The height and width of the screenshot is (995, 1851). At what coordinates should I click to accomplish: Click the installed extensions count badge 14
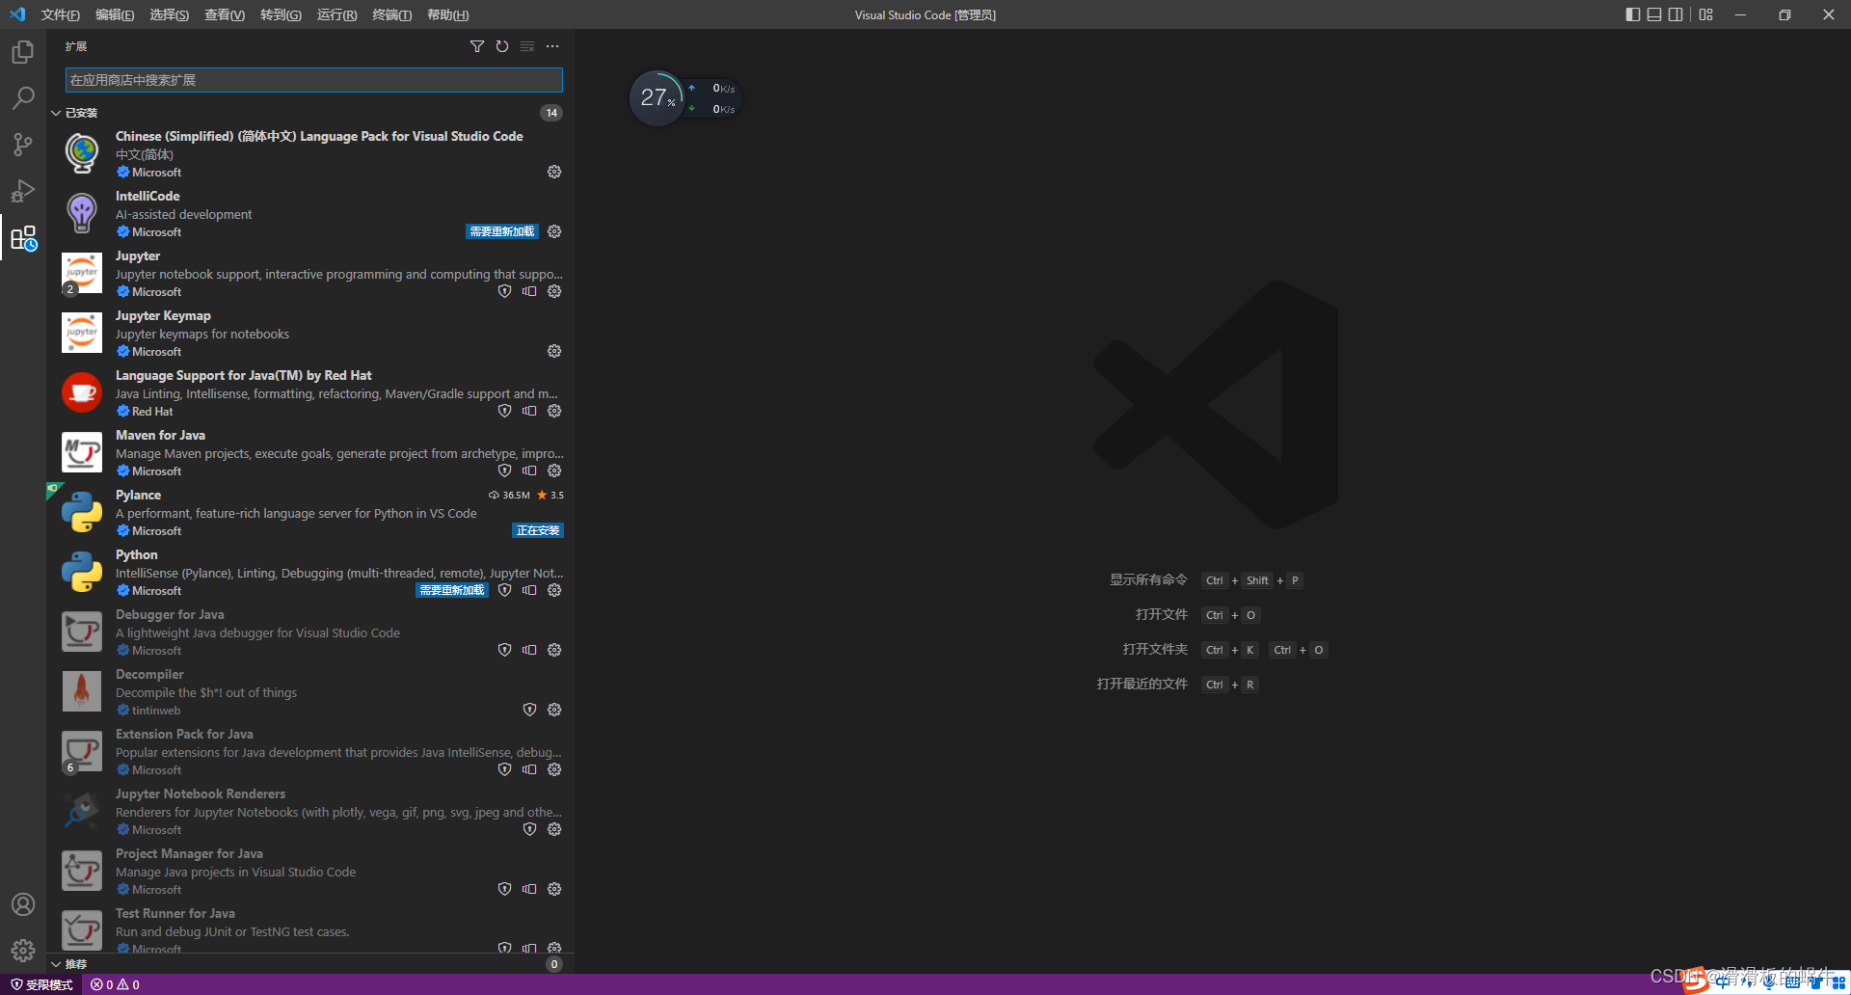point(551,113)
